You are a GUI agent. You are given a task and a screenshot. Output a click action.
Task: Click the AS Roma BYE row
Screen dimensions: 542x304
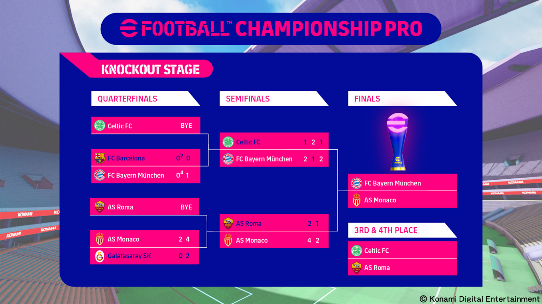coord(145,207)
